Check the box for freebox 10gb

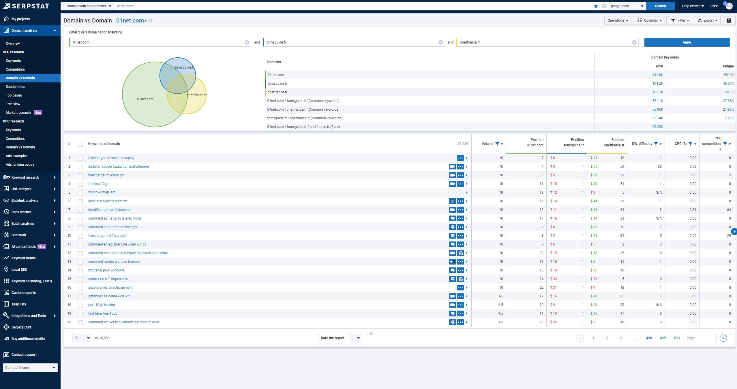pyautogui.click(x=80, y=184)
